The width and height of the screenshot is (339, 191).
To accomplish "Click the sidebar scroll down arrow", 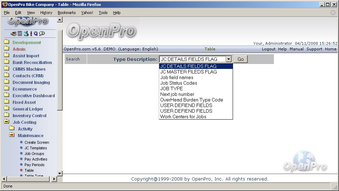I will click(59, 173).
